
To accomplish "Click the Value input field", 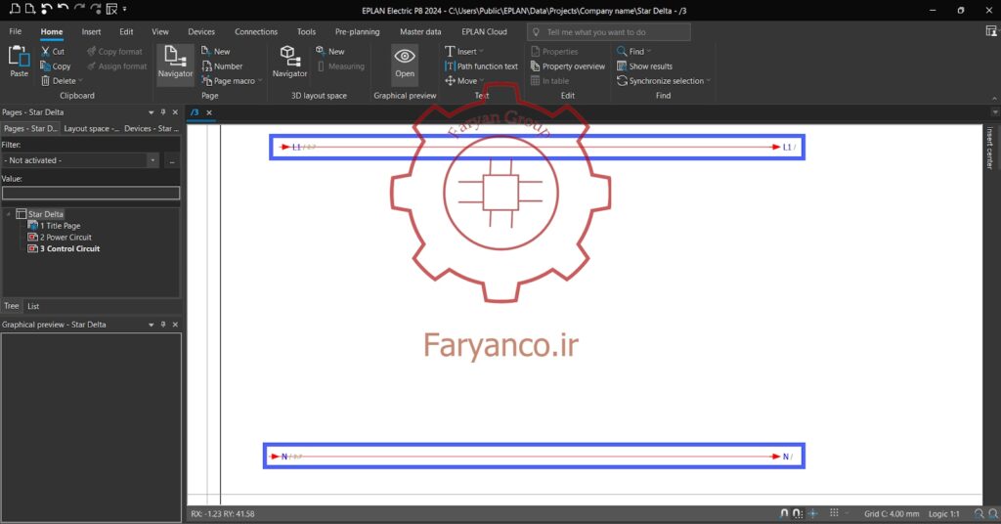I will coord(91,193).
